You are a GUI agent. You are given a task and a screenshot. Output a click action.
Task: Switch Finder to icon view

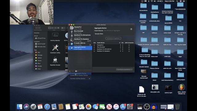[x=50, y=28]
